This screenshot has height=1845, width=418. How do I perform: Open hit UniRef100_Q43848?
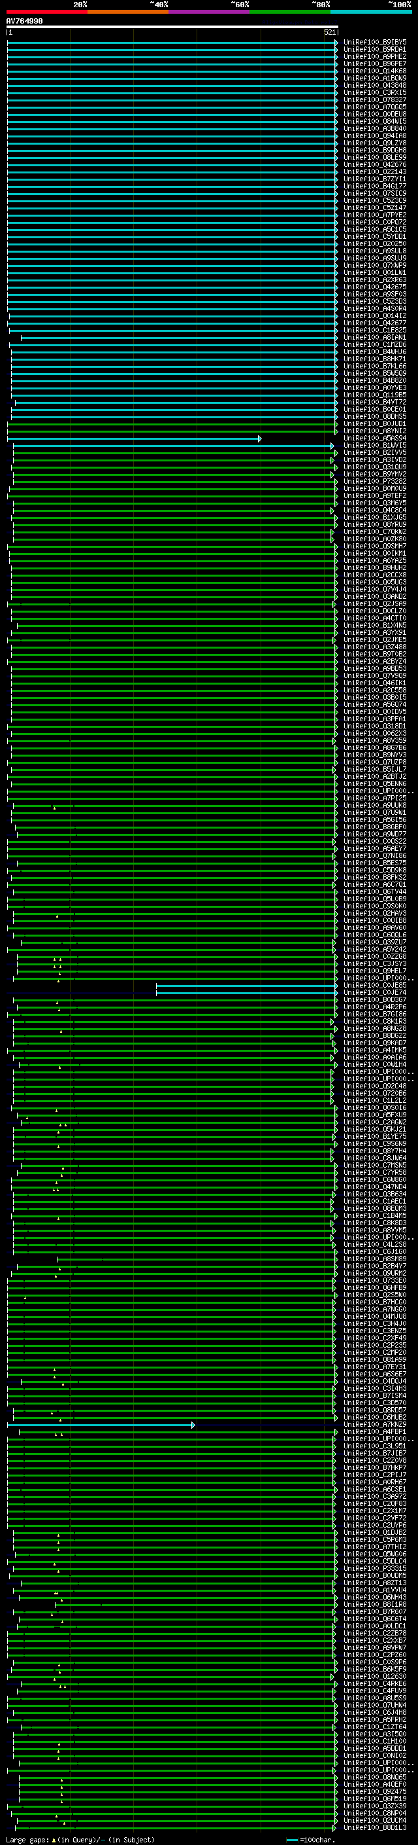374,85
